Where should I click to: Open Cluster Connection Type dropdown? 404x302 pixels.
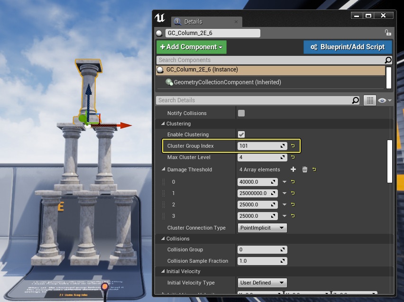(x=262, y=228)
